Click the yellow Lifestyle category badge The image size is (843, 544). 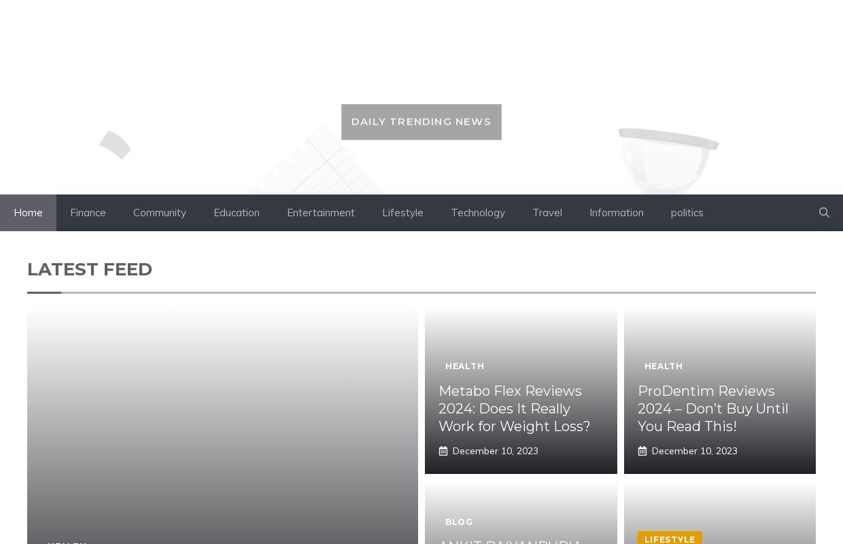pos(670,539)
